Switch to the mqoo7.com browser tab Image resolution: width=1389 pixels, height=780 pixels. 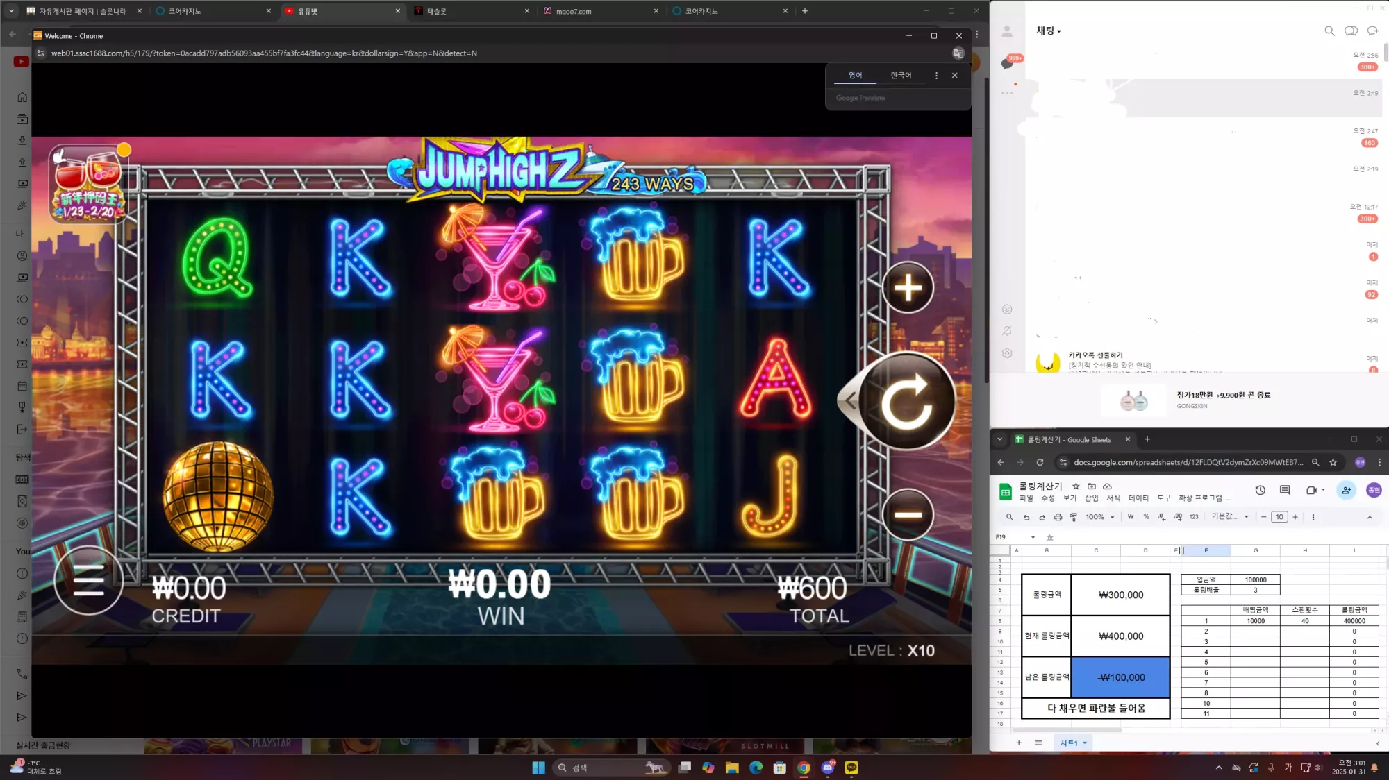pyautogui.click(x=599, y=11)
